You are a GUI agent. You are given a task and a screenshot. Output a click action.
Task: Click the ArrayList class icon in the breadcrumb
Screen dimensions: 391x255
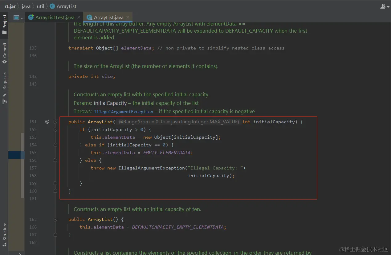[52, 6]
